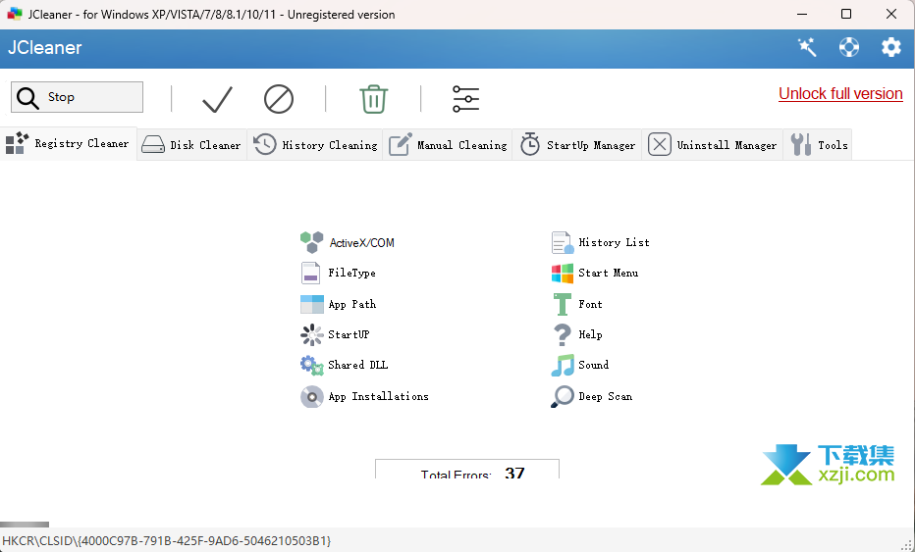Viewport: 915px width, 552px height.
Task: Click the Help question mark icon
Action: pos(562,334)
